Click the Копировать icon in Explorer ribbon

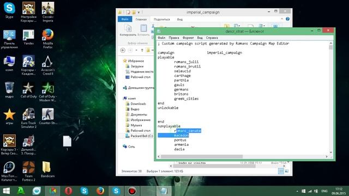(128, 30)
